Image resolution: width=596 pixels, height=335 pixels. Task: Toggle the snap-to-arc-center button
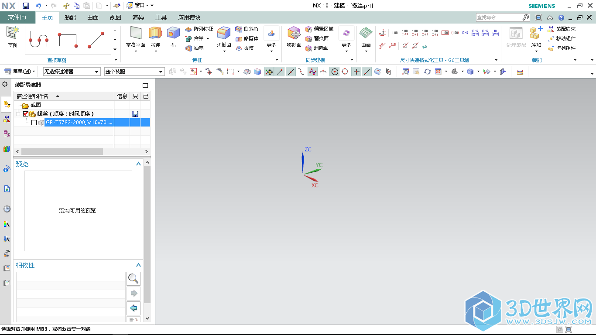(335, 72)
